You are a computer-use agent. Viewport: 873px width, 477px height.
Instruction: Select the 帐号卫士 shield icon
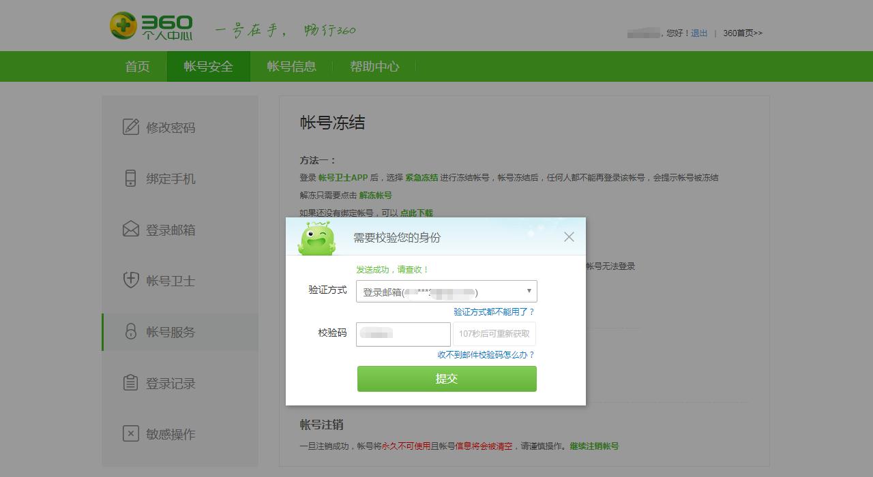(131, 281)
